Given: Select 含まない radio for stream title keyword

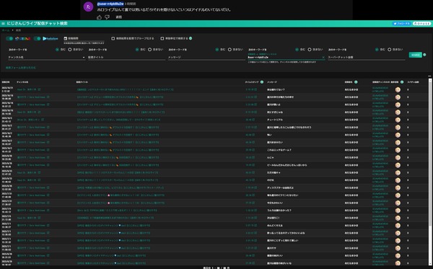Looking at the screenshot, I should coord(149,50).
